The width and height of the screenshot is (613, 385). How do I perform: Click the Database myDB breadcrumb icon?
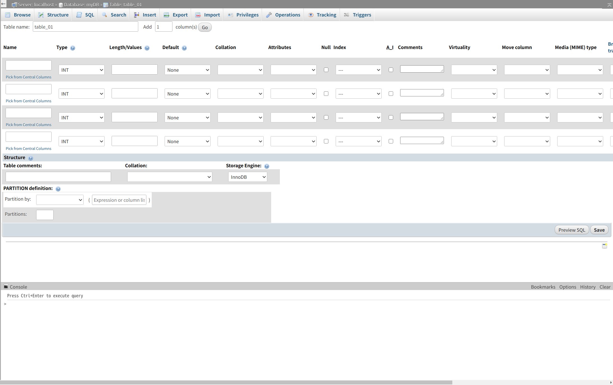[61, 5]
